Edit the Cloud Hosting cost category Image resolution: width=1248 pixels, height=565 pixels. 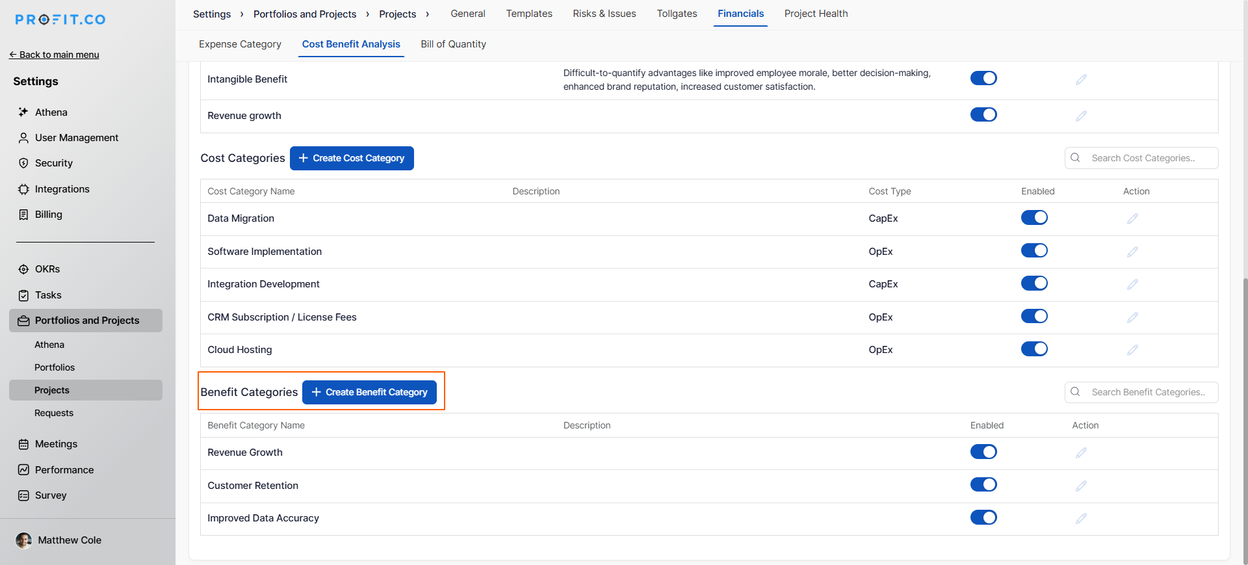[1132, 350]
